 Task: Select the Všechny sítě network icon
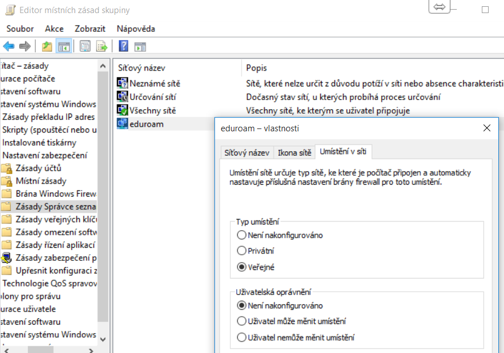[x=122, y=110]
